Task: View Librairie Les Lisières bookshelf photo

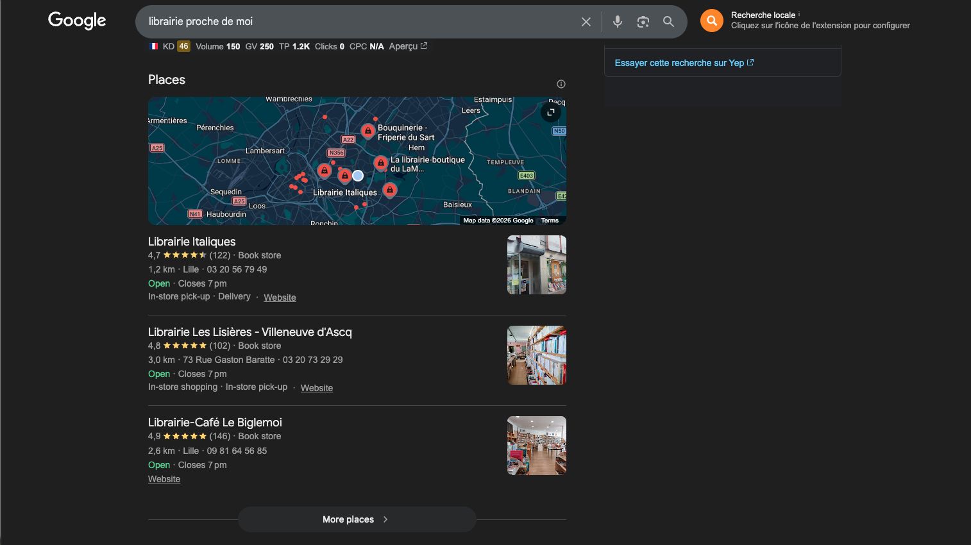Action: click(537, 355)
